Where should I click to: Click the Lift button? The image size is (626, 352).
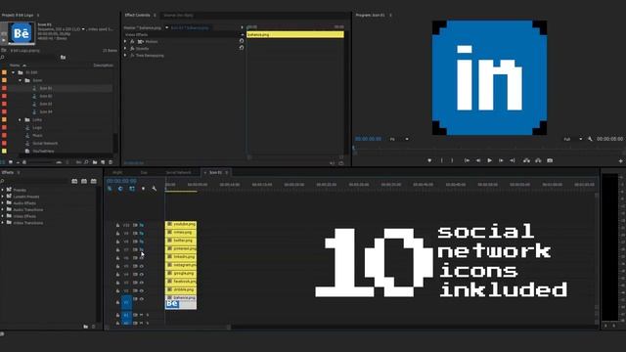pos(526,160)
